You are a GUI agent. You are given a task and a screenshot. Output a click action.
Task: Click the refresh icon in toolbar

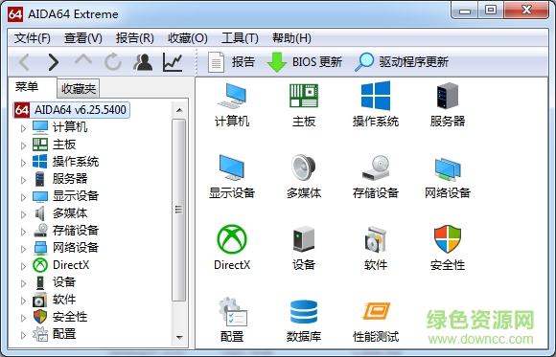[x=113, y=62]
